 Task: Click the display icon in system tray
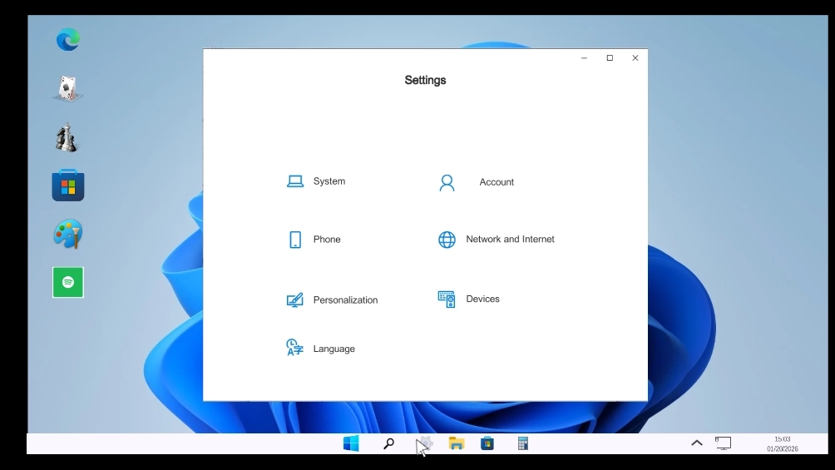click(x=723, y=443)
